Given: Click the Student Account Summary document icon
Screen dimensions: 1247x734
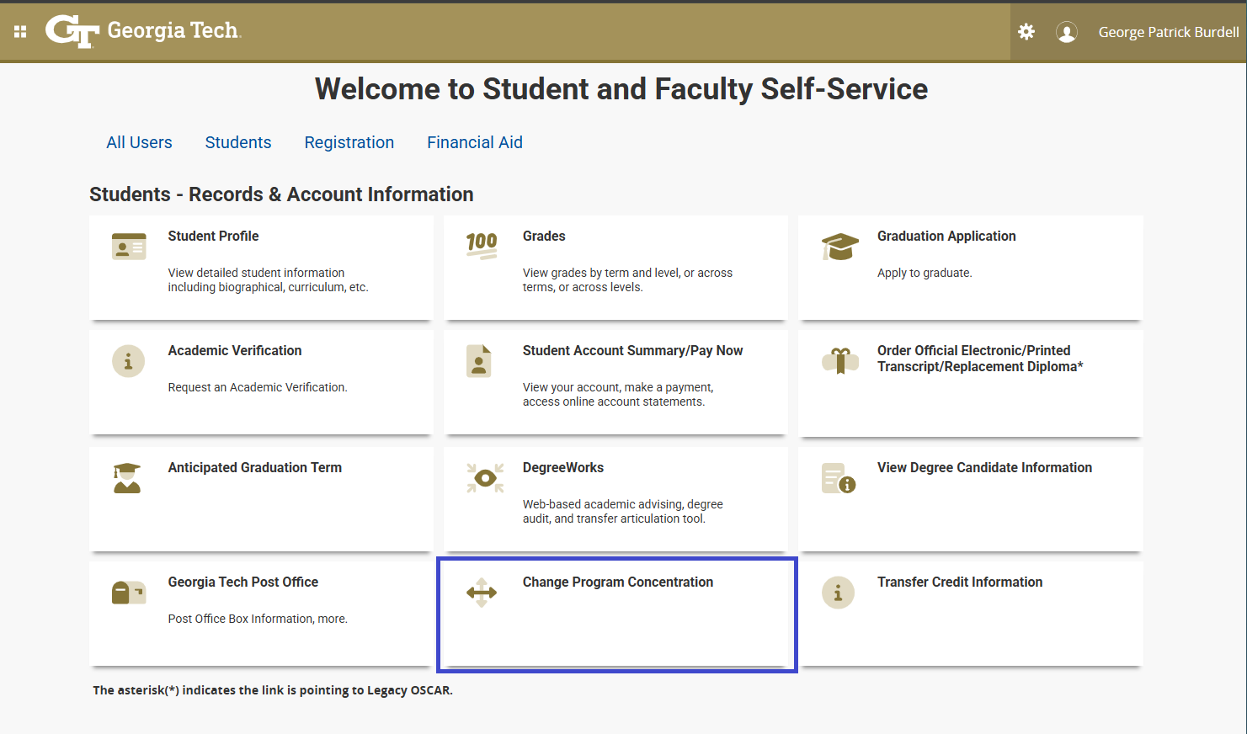Looking at the screenshot, I should [x=479, y=361].
